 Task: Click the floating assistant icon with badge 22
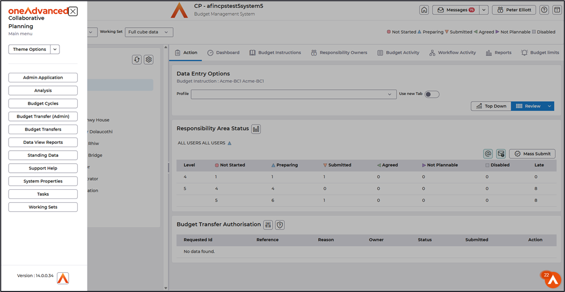[x=552, y=280]
